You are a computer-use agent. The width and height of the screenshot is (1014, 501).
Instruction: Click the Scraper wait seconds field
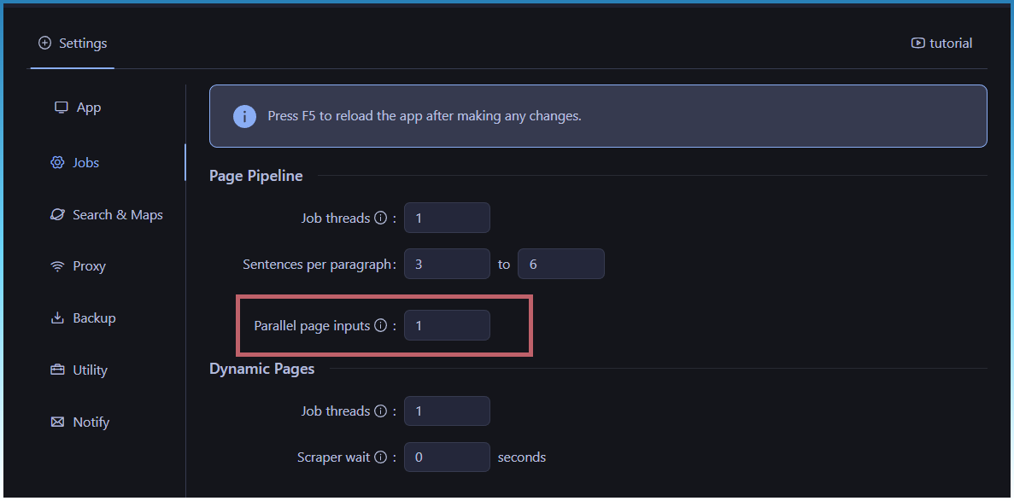447,457
